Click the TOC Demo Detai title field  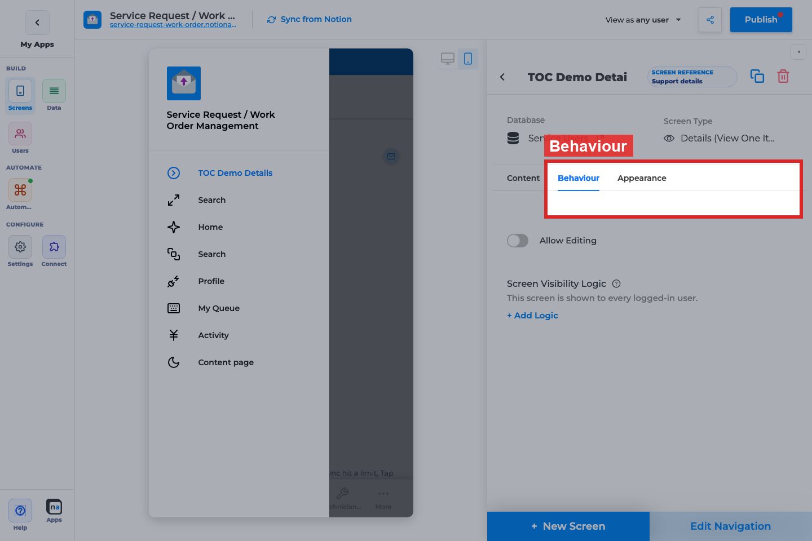point(577,77)
